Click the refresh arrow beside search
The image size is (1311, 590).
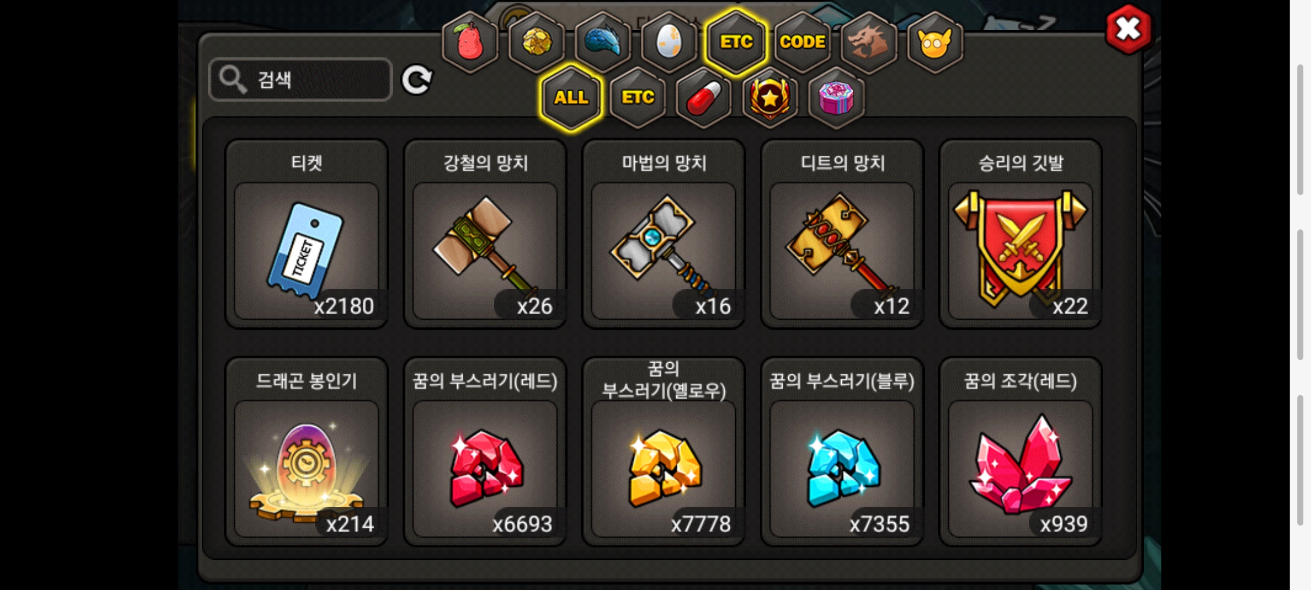[x=417, y=80]
